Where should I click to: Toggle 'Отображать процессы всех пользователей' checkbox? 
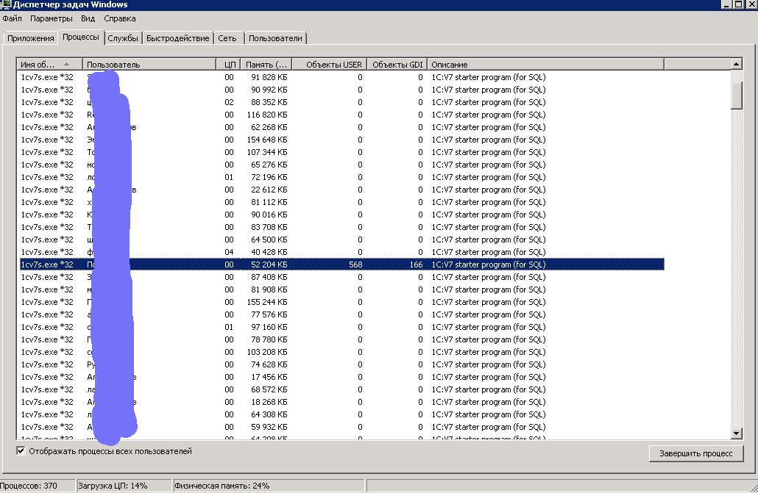pos(21,451)
